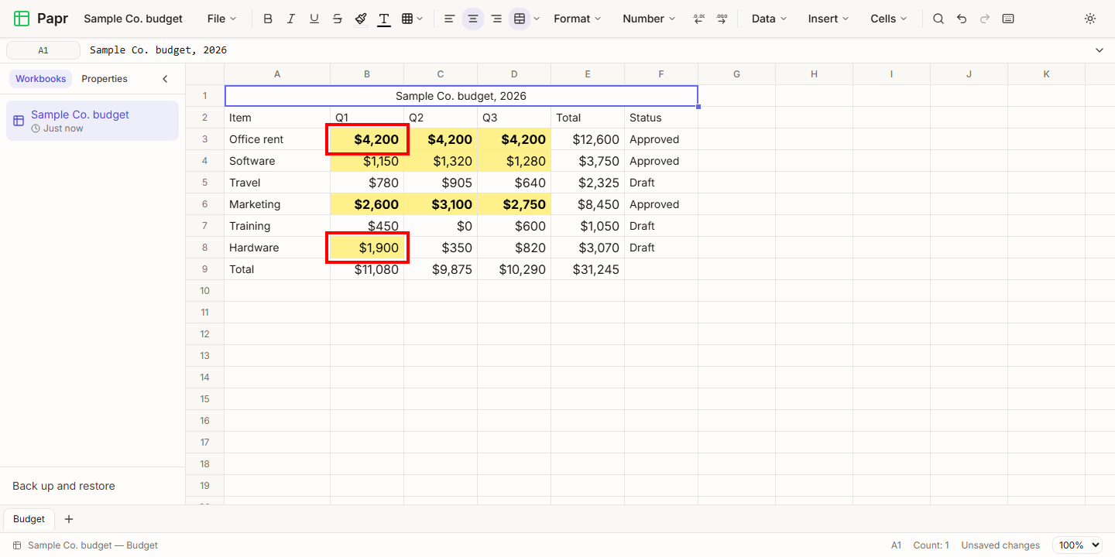1115x557 pixels.
Task: Collapse the sidebar panel
Action: tap(165, 79)
